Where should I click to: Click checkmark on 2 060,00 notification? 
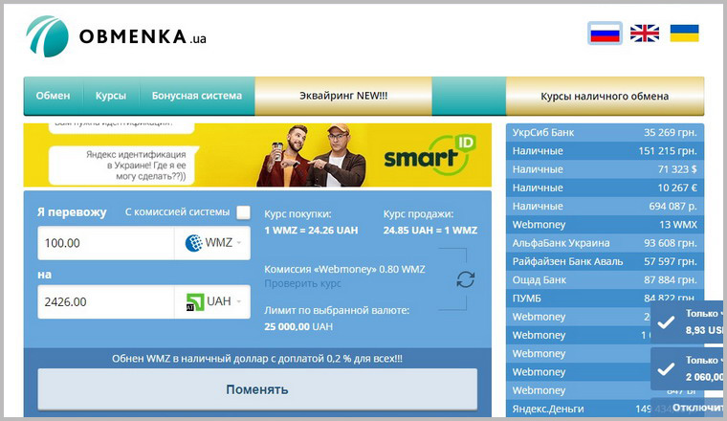(x=666, y=369)
